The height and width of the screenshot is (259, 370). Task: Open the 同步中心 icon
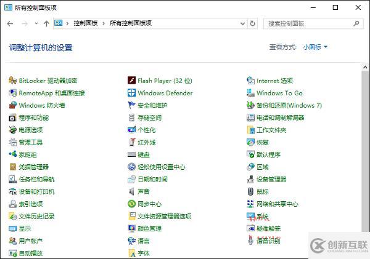click(131, 204)
